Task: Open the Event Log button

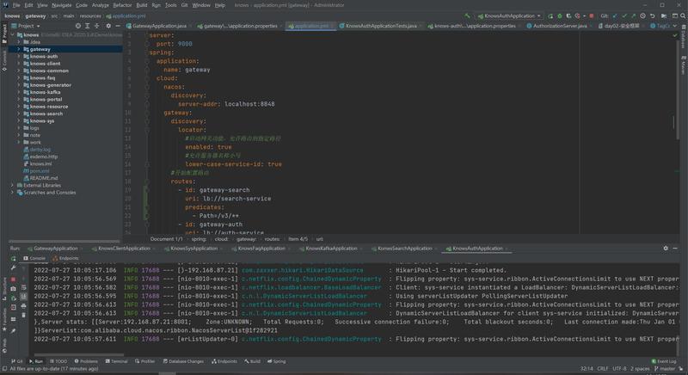Action: click(664, 361)
